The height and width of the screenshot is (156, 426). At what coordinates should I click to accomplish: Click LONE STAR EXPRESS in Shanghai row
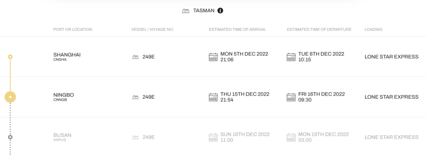[392, 57]
